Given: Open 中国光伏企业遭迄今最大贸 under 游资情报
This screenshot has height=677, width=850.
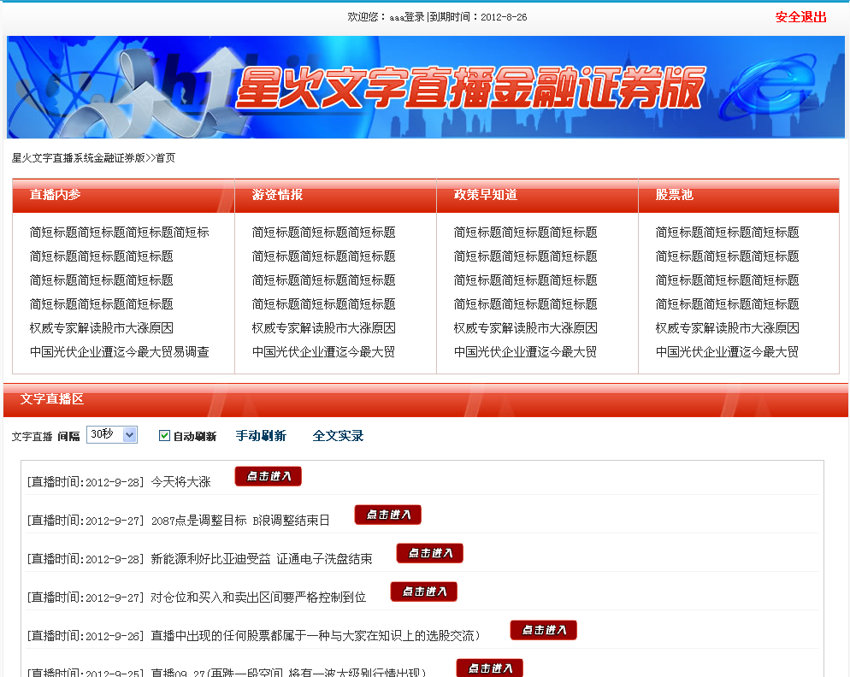Looking at the screenshot, I should click(x=323, y=352).
